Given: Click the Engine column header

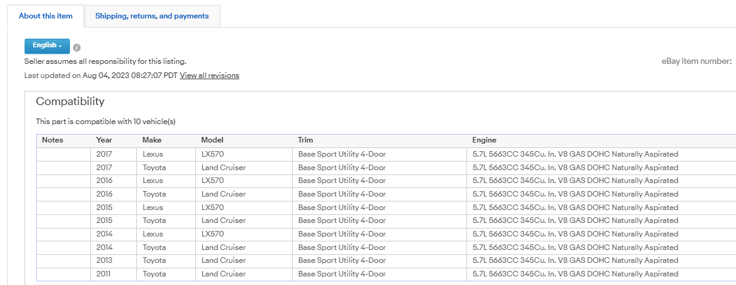Looking at the screenshot, I should [484, 140].
